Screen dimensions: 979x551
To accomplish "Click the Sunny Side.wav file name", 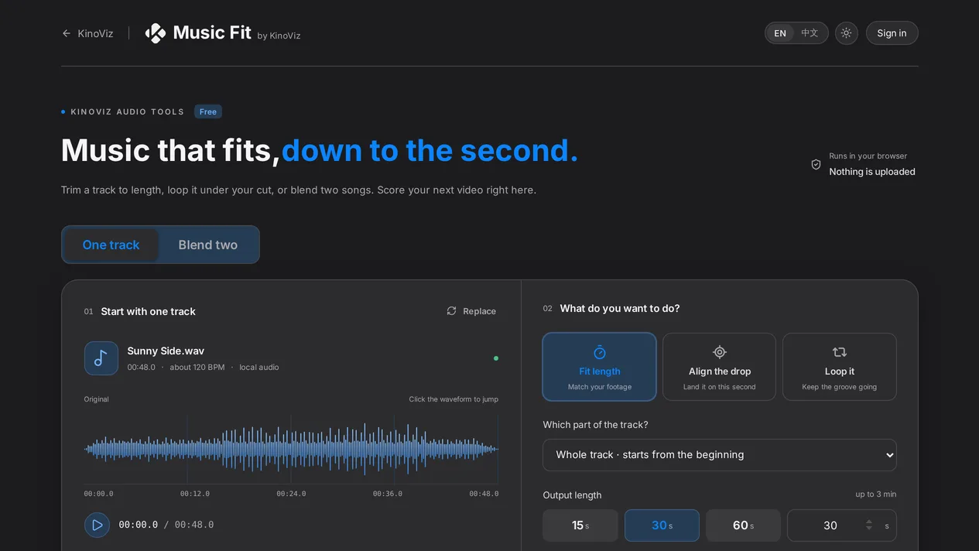I will [166, 351].
